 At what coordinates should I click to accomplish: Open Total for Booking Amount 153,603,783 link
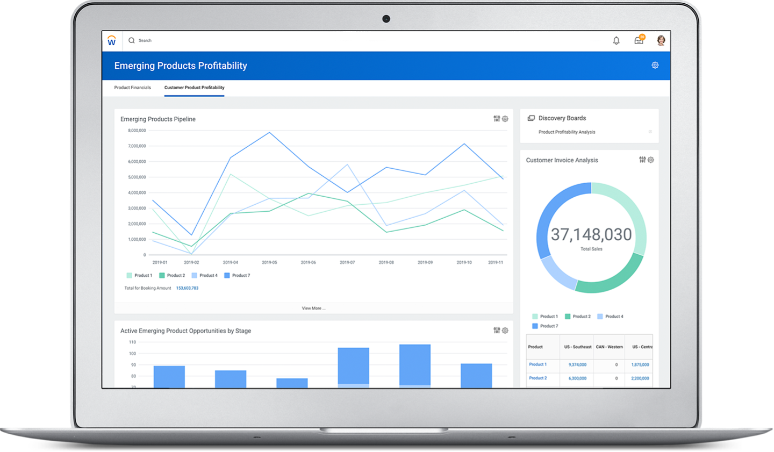pyautogui.click(x=187, y=288)
